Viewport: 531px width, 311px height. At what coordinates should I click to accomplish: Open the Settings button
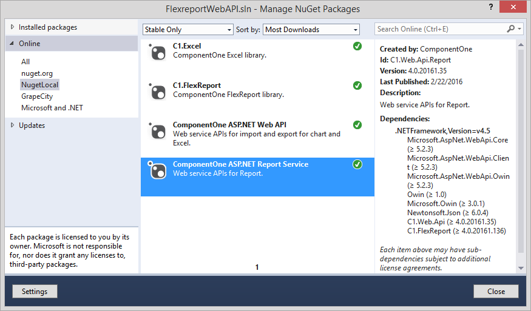pyautogui.click(x=35, y=292)
